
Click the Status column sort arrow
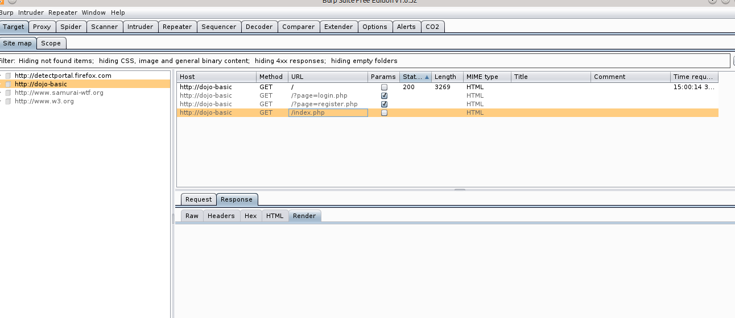pos(427,77)
